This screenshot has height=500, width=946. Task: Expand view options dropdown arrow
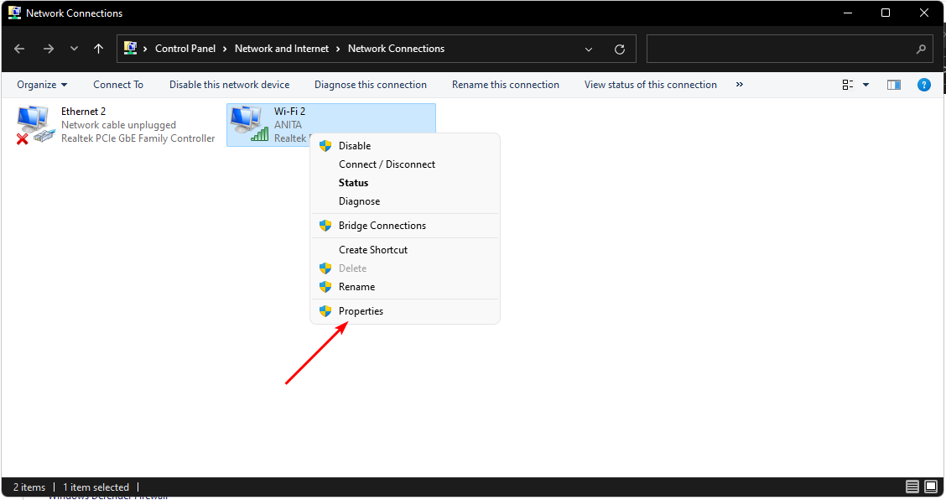[x=865, y=85]
